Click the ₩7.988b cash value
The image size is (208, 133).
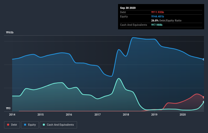pos(157,25)
